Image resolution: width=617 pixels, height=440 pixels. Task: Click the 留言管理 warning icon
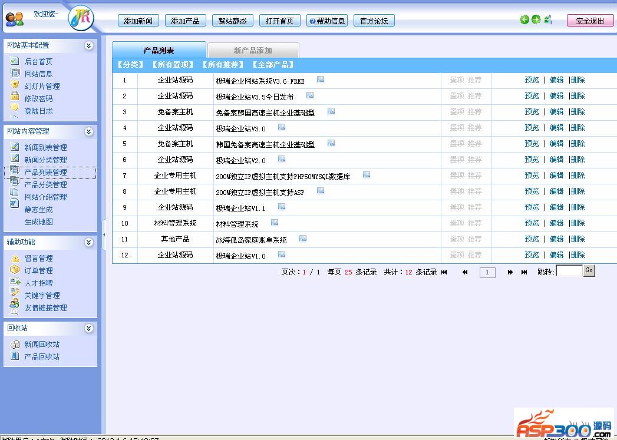[15, 259]
